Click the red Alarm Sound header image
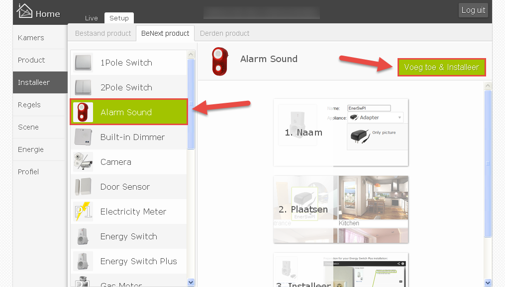 click(220, 62)
